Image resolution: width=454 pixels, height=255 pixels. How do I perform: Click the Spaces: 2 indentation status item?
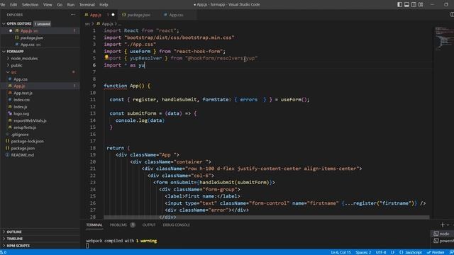point(363,252)
